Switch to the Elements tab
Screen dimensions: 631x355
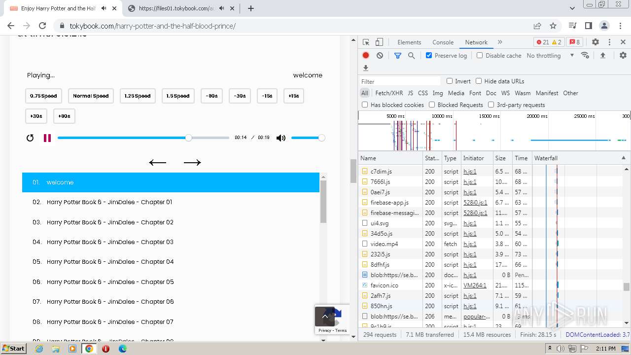click(409, 42)
